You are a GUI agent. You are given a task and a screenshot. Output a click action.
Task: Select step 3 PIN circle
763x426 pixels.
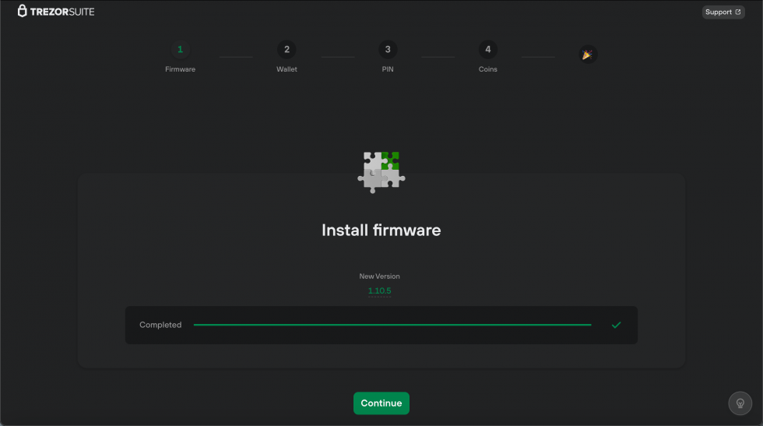(x=388, y=49)
